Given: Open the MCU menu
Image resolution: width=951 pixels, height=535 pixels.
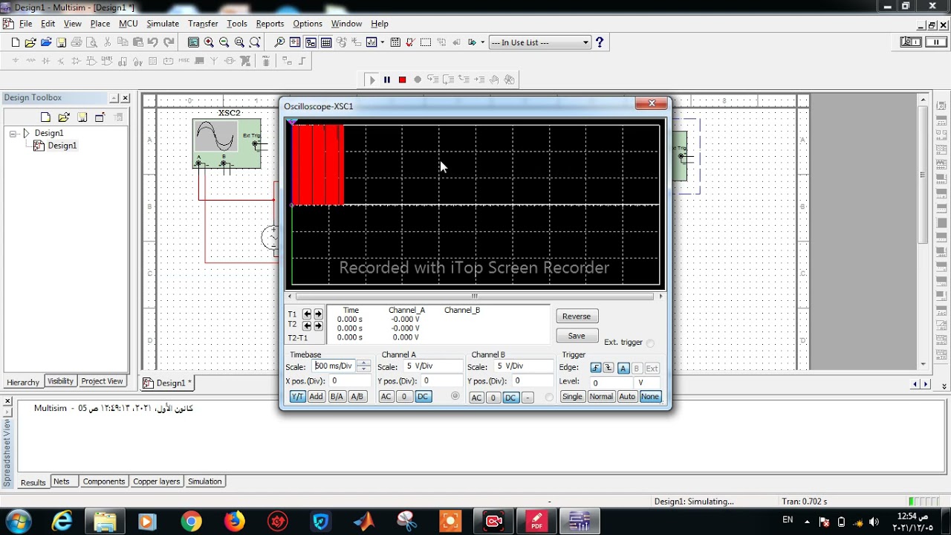Looking at the screenshot, I should pos(129,24).
